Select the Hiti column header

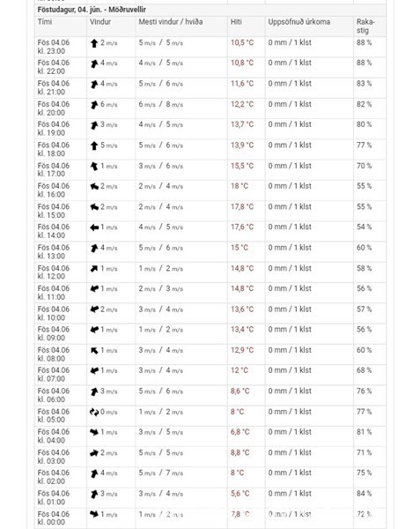coord(236,22)
